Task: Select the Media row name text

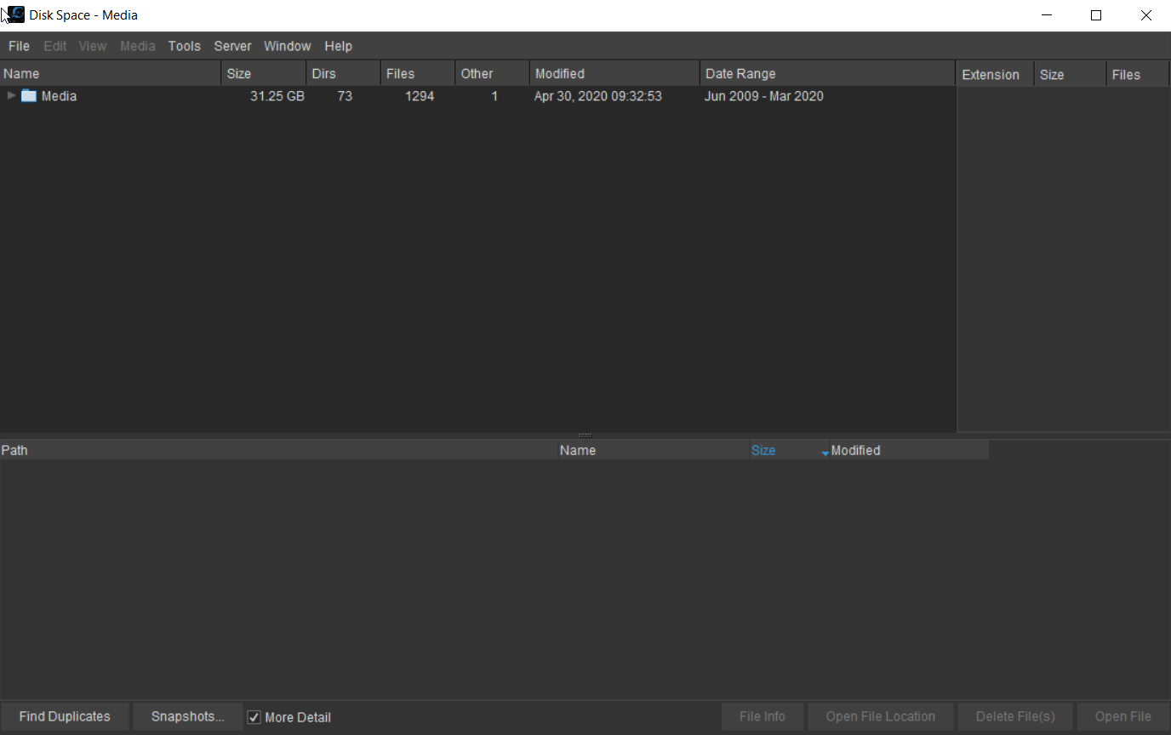Action: pos(59,96)
